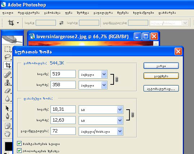Minimize the loversinlargerose2.jpg document window

coord(137,36)
